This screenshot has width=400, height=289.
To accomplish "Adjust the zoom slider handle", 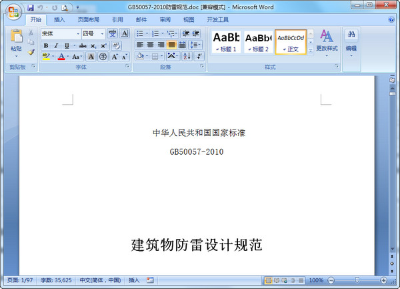I will coord(357,280).
